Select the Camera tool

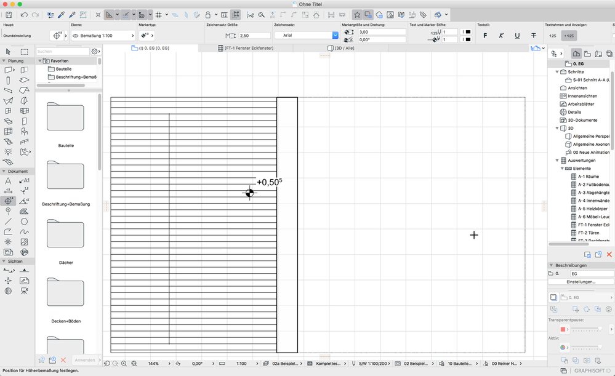[x=25, y=291]
